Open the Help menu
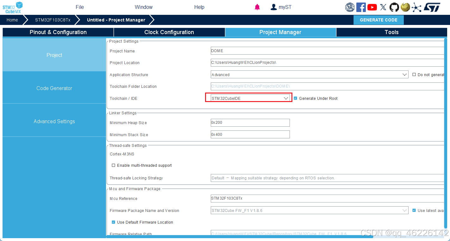The height and width of the screenshot is (241, 450). coord(199,7)
